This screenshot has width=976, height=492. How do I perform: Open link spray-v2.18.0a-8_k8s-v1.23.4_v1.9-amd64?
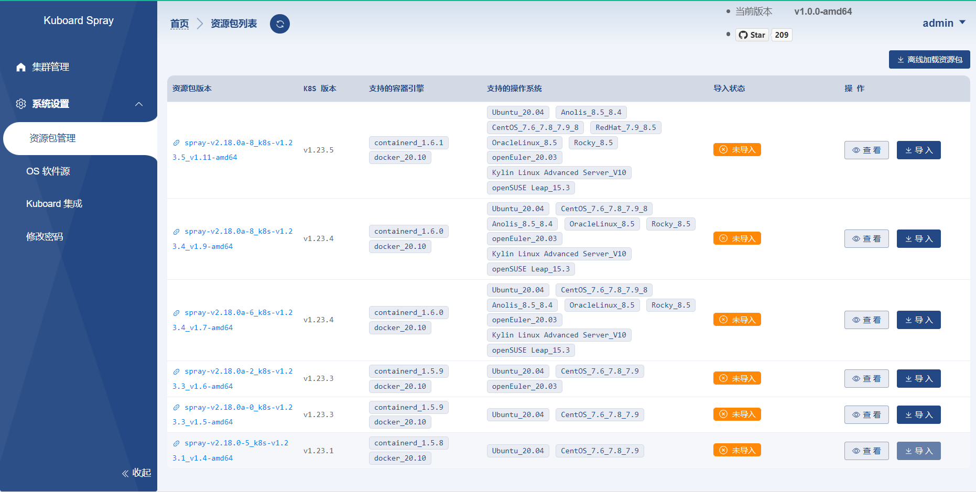pos(233,239)
